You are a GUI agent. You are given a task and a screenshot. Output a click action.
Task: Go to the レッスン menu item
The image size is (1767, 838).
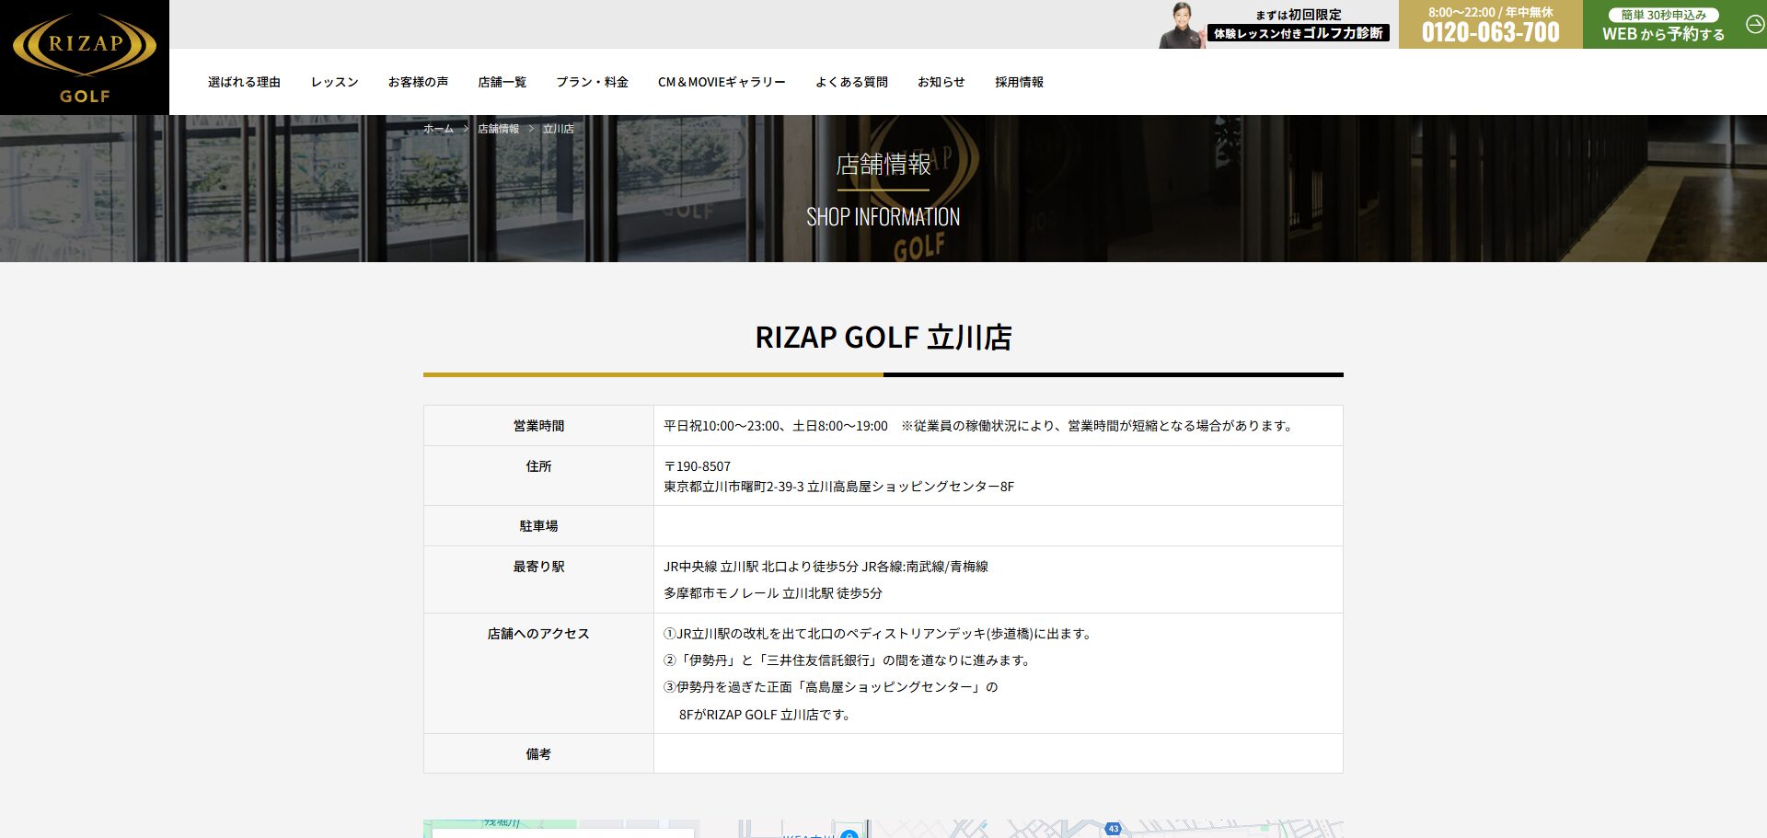[x=334, y=82]
